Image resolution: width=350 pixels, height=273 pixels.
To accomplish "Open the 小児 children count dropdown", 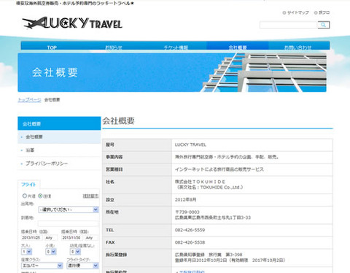I will coord(51,252).
